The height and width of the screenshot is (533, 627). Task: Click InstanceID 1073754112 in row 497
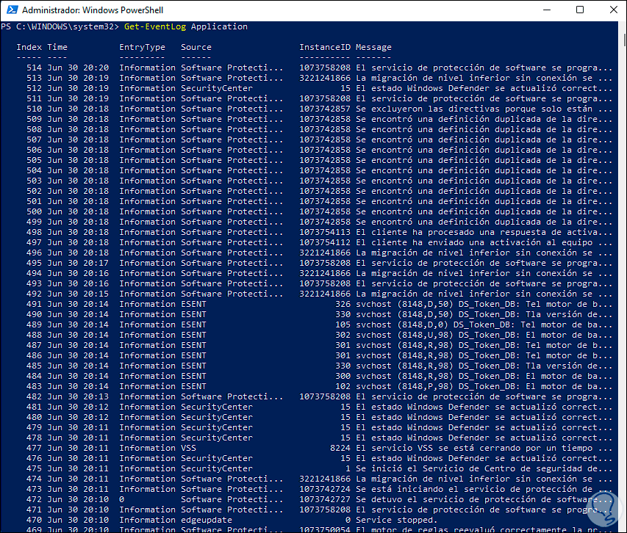[x=325, y=242]
